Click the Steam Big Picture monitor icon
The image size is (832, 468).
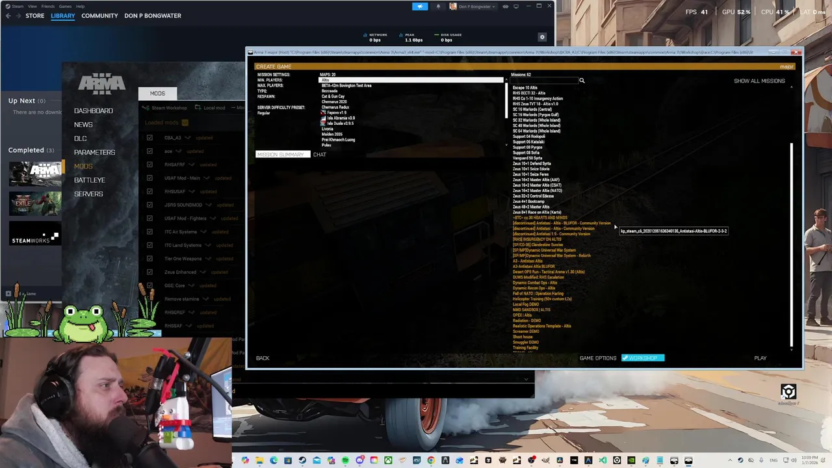516,6
